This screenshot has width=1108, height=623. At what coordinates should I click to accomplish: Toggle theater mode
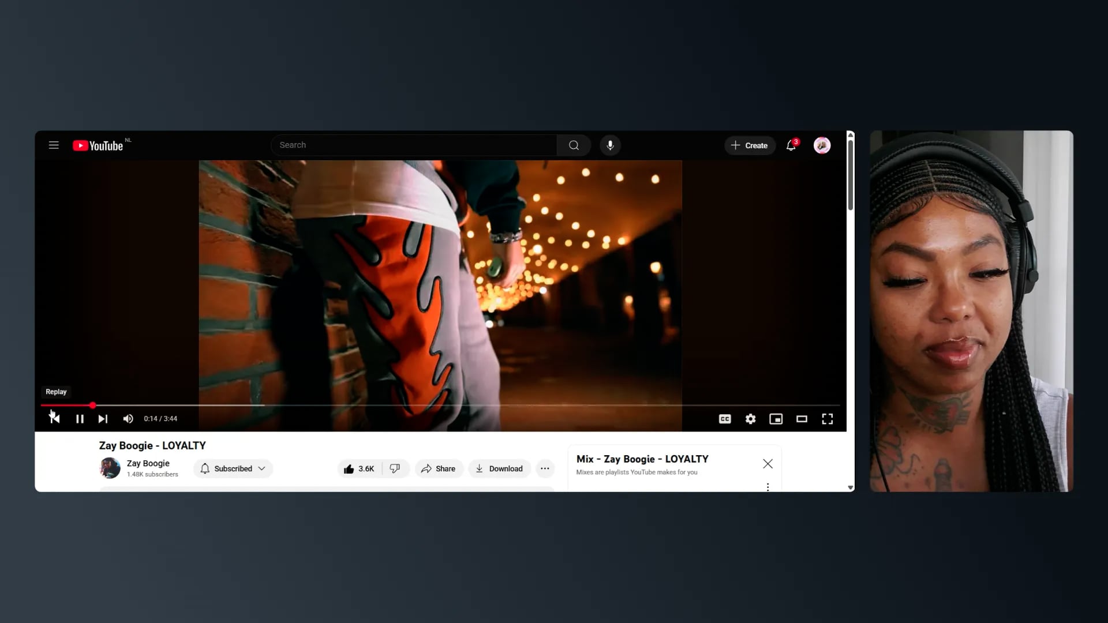[x=802, y=419]
